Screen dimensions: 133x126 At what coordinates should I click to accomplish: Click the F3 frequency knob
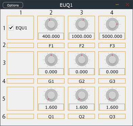112,24
